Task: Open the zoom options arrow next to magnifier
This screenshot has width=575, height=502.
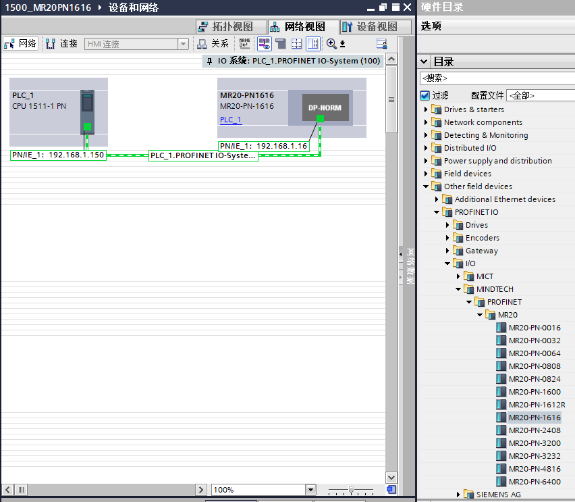Action: pos(343,44)
